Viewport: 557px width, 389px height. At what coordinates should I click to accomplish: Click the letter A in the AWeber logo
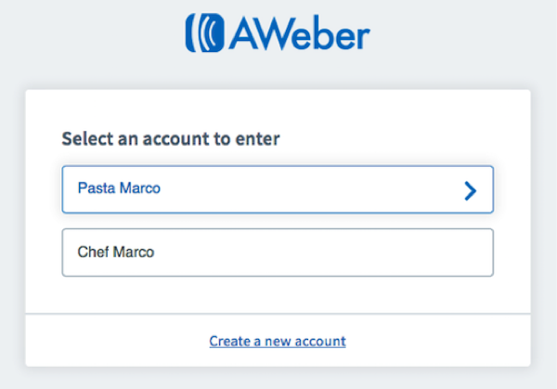tap(244, 34)
